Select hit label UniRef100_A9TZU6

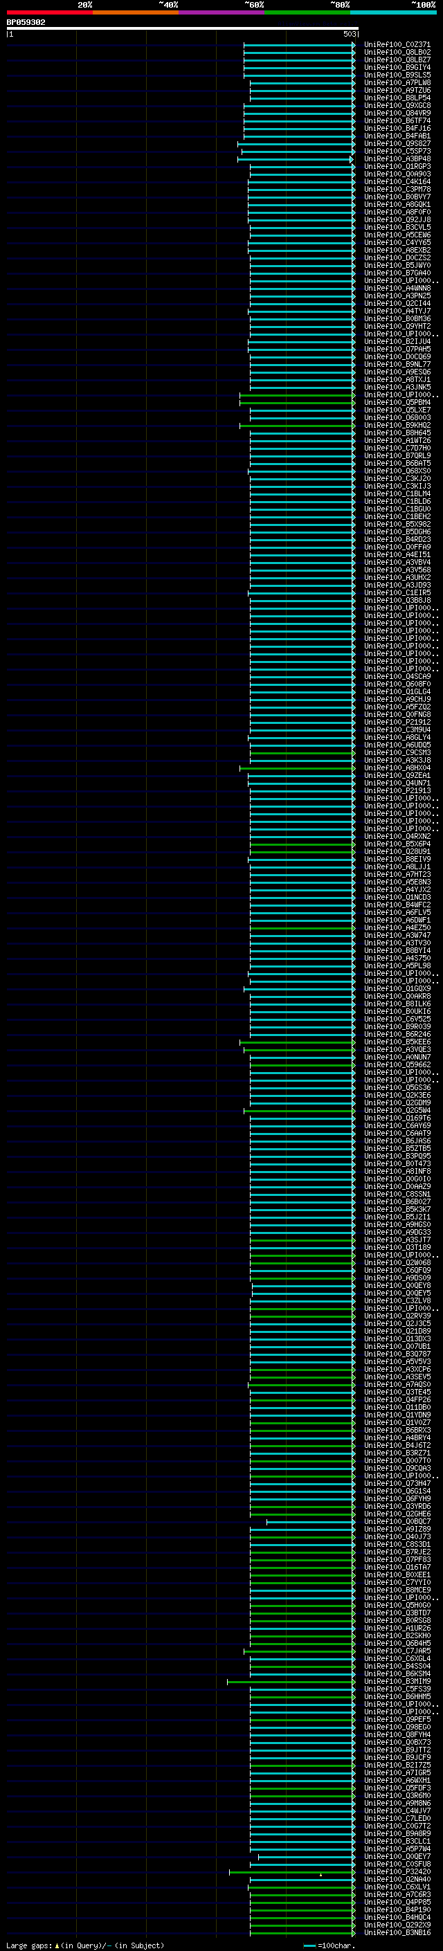pos(397,90)
